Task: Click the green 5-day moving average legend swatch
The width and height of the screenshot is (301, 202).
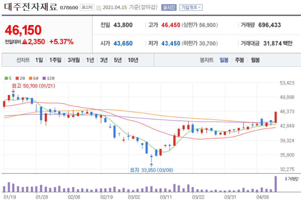Action: pyautogui.click(x=6, y=78)
